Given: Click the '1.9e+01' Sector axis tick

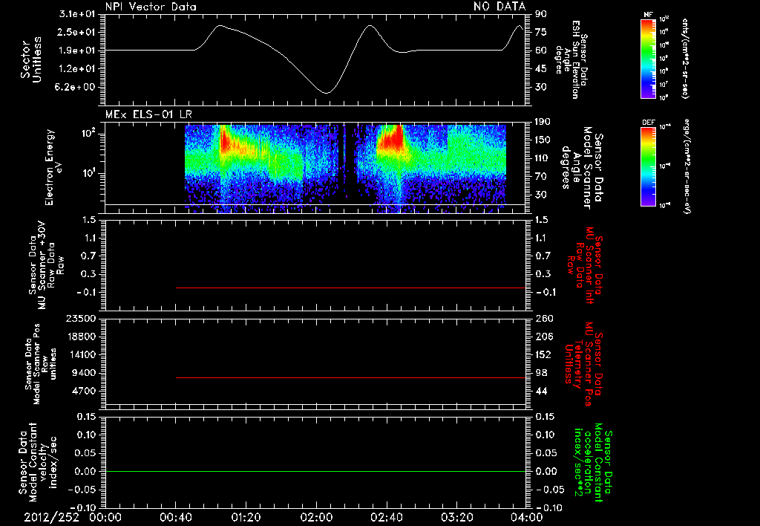Looking at the screenshot, I should (77, 51).
